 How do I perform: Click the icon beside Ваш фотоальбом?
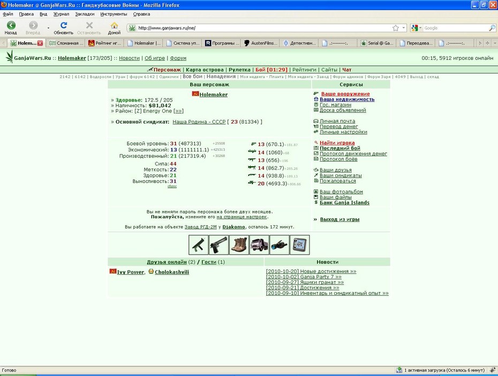coord(316,191)
